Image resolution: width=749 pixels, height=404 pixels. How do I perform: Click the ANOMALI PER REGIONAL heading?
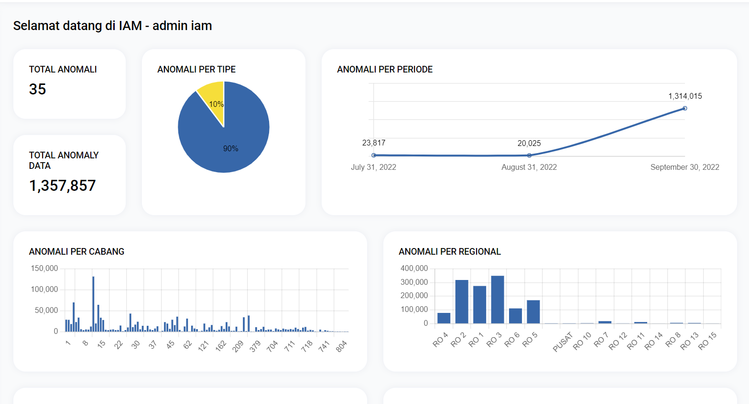[450, 251]
